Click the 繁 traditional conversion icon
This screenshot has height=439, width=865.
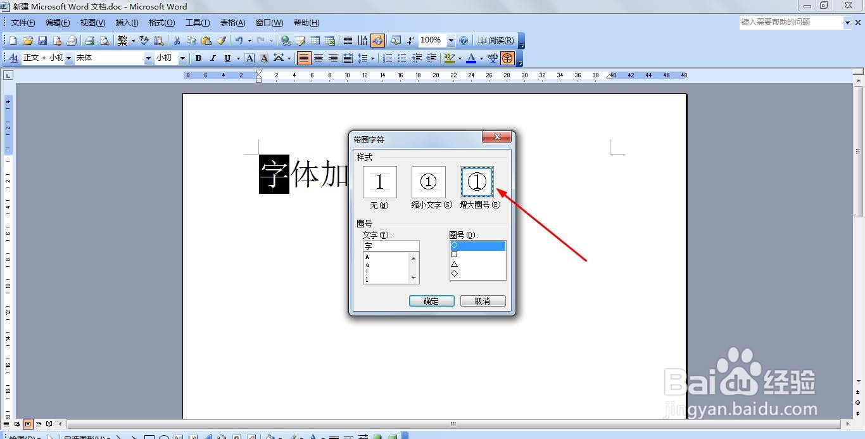click(121, 39)
